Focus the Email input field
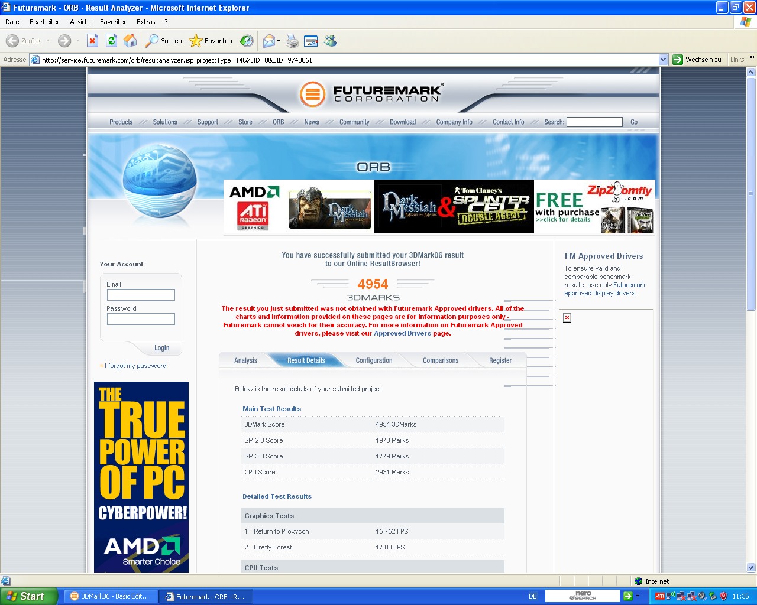 pyautogui.click(x=141, y=295)
